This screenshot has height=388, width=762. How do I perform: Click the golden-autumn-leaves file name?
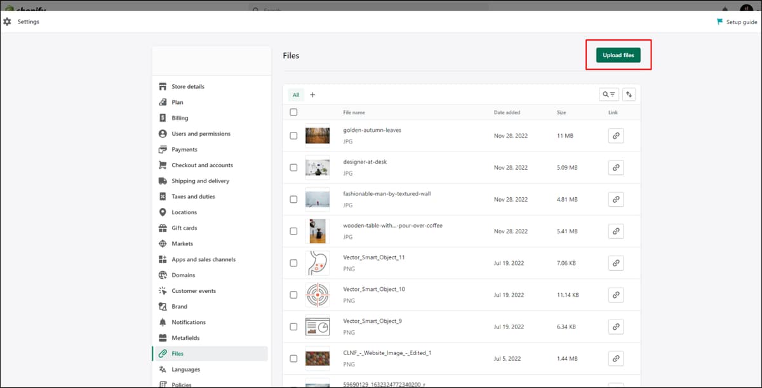click(x=372, y=130)
